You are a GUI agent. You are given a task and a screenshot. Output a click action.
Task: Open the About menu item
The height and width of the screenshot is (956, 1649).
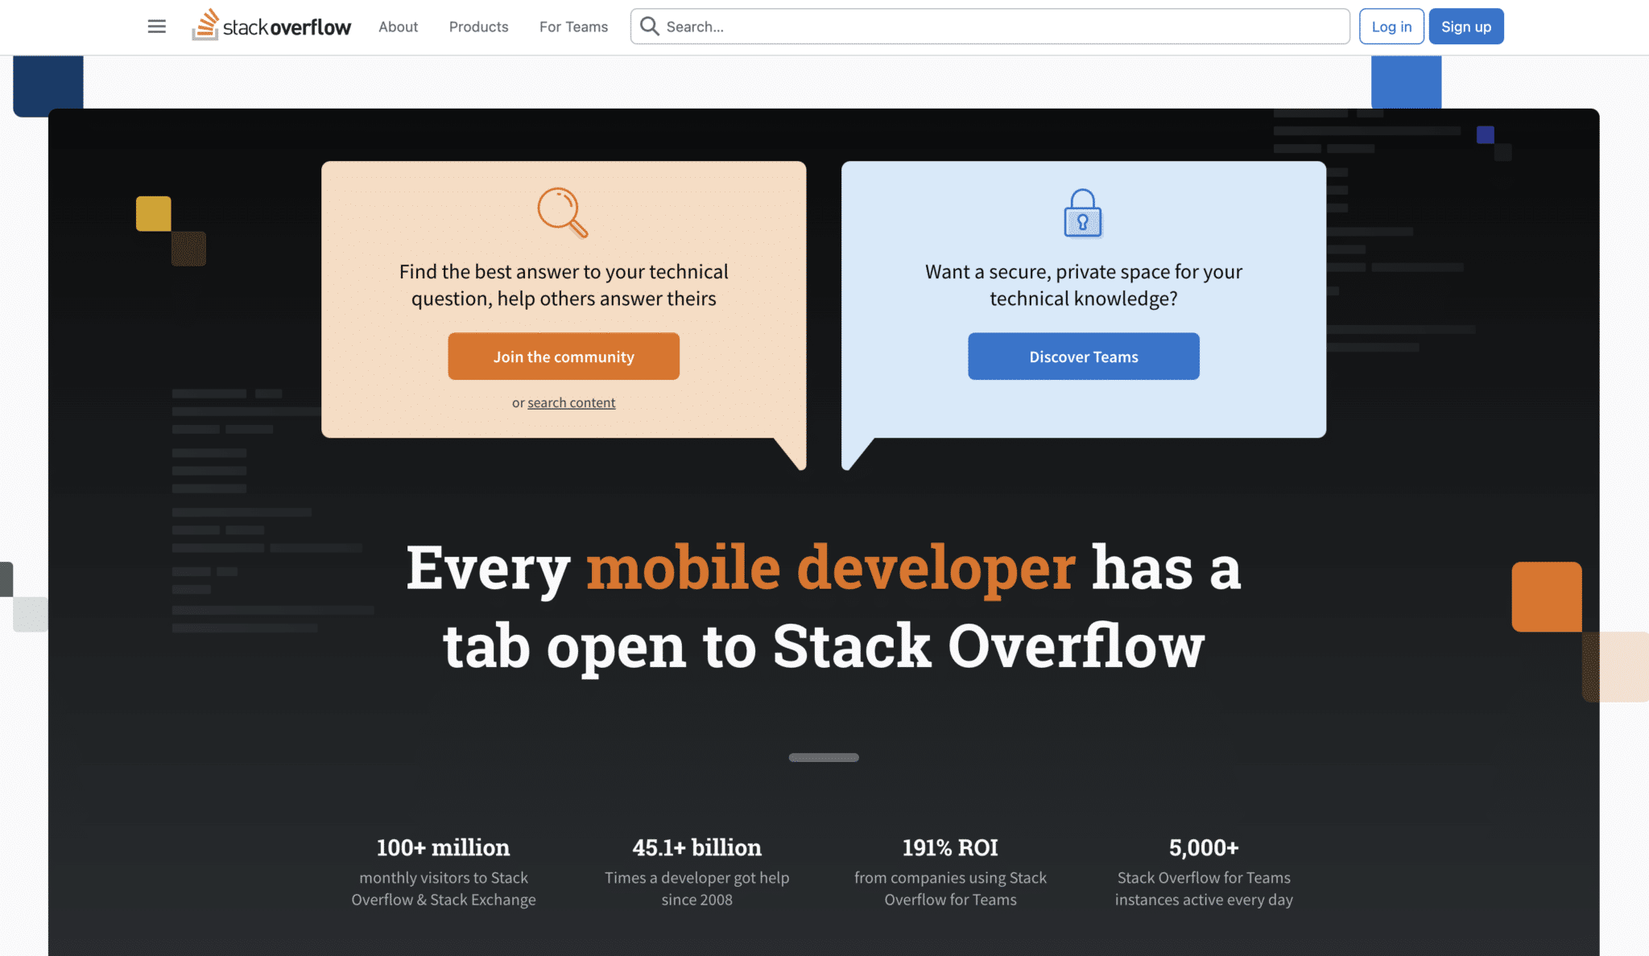click(x=398, y=27)
